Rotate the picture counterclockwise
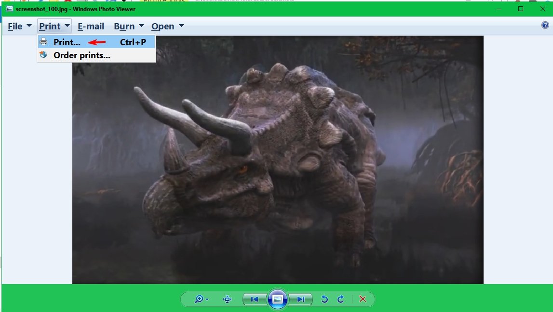 (324, 299)
